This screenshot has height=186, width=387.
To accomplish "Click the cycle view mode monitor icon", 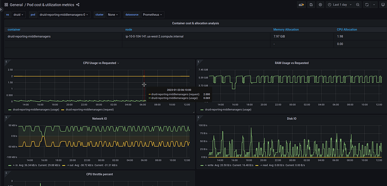I will [x=382, y=5].
